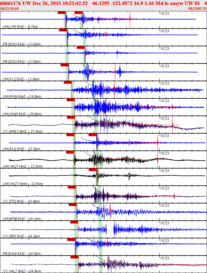Click the 'CC STD BHZ -- 23.6km' station label
This screenshot has width=207, height=273.
[x=22, y=201]
